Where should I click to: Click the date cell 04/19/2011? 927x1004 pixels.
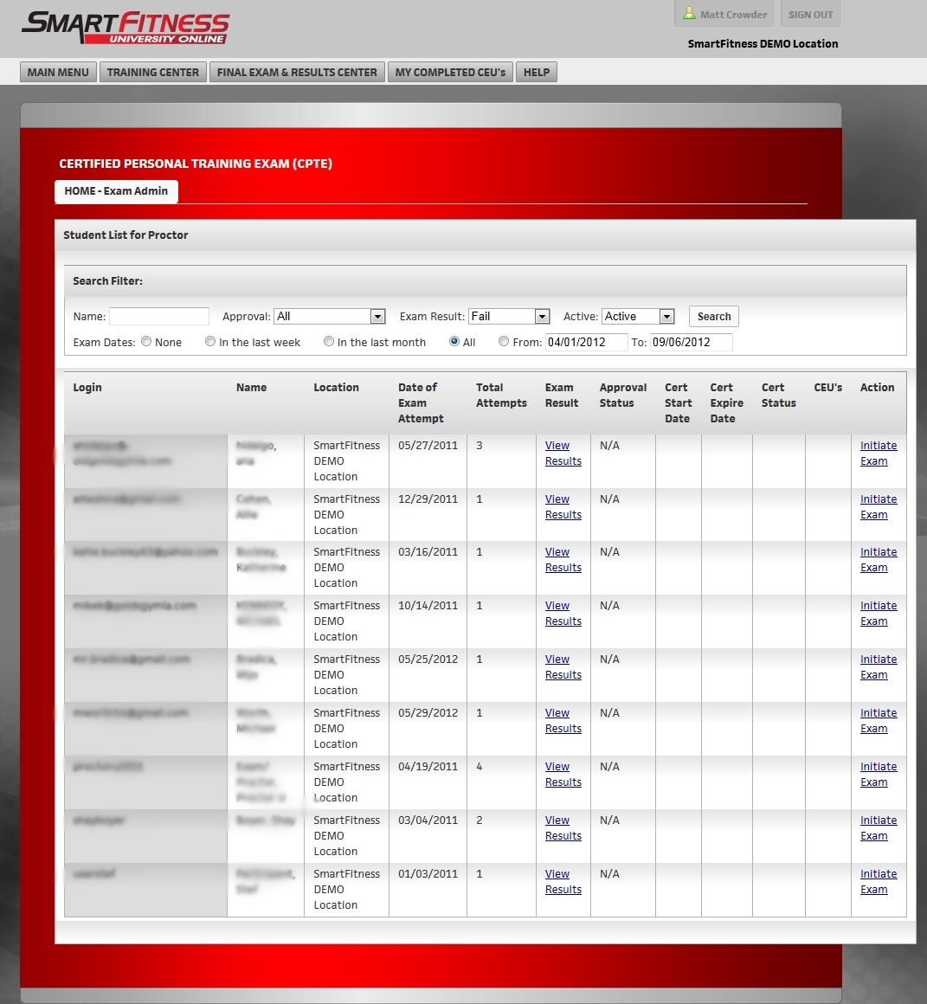[x=428, y=767]
